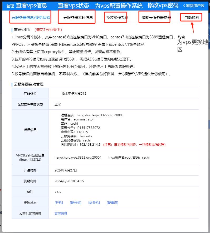Viewport: 210px width, 233px height.
Task: Click the back chevron before 返回用户区
Action: [x=184, y=6]
